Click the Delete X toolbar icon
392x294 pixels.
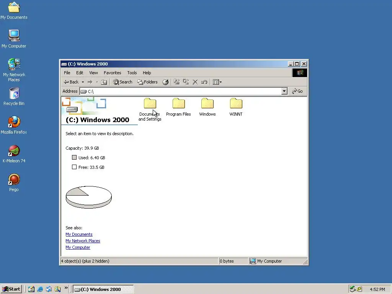[195, 82]
